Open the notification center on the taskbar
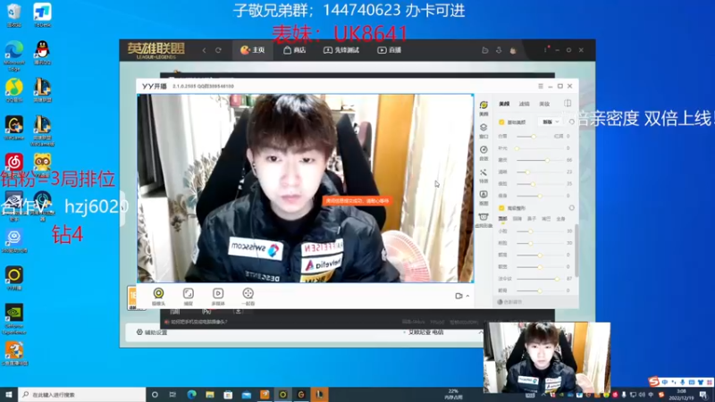 tap(703, 395)
